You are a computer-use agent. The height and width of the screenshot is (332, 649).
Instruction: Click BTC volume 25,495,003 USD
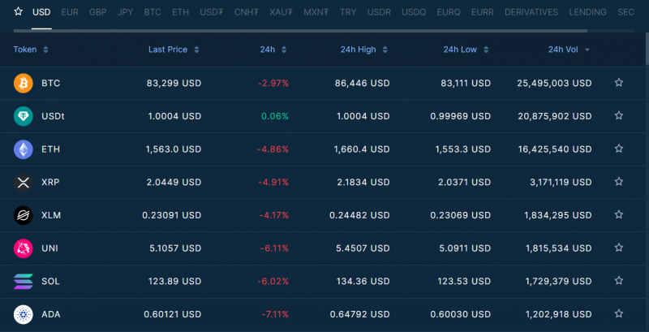click(x=554, y=84)
